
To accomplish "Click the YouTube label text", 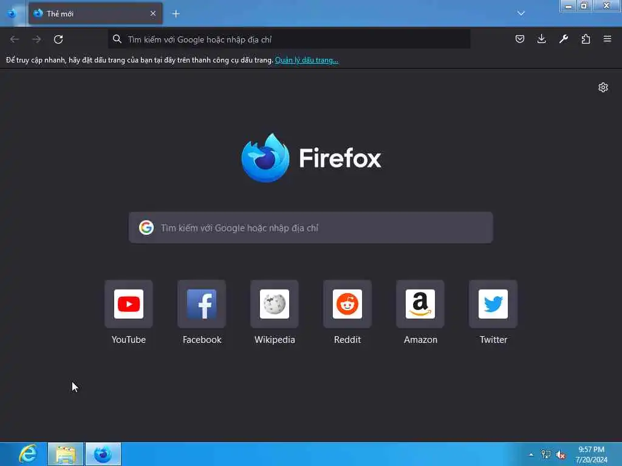I will pyautogui.click(x=129, y=340).
